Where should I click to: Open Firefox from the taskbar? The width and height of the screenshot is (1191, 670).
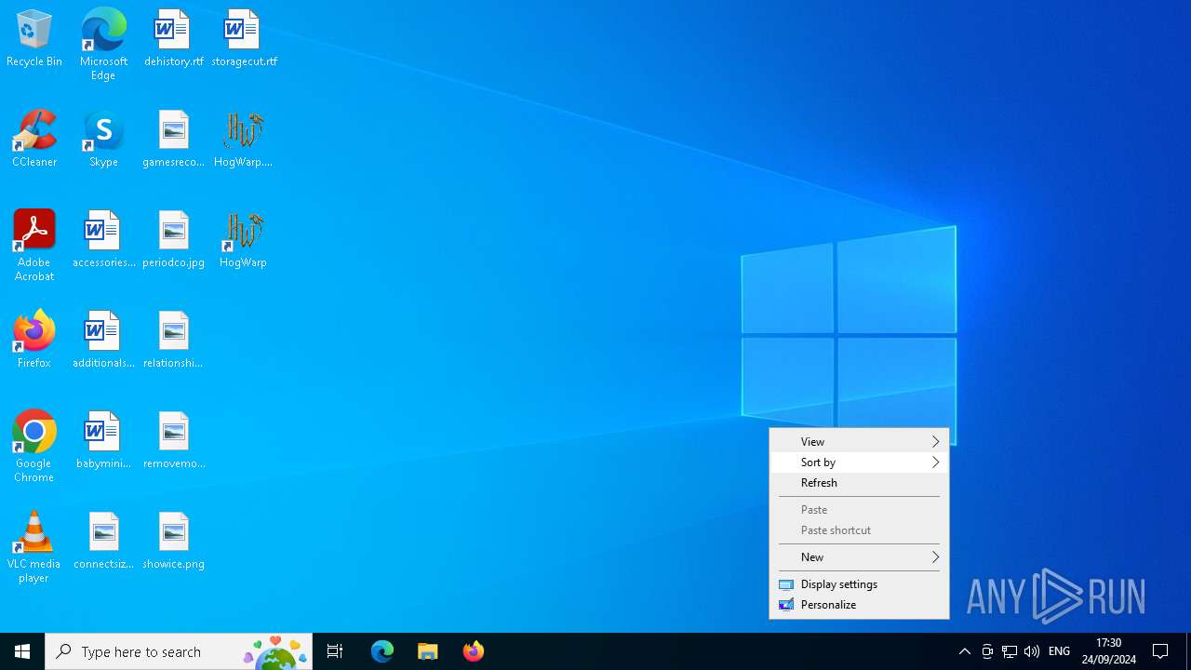point(474,651)
